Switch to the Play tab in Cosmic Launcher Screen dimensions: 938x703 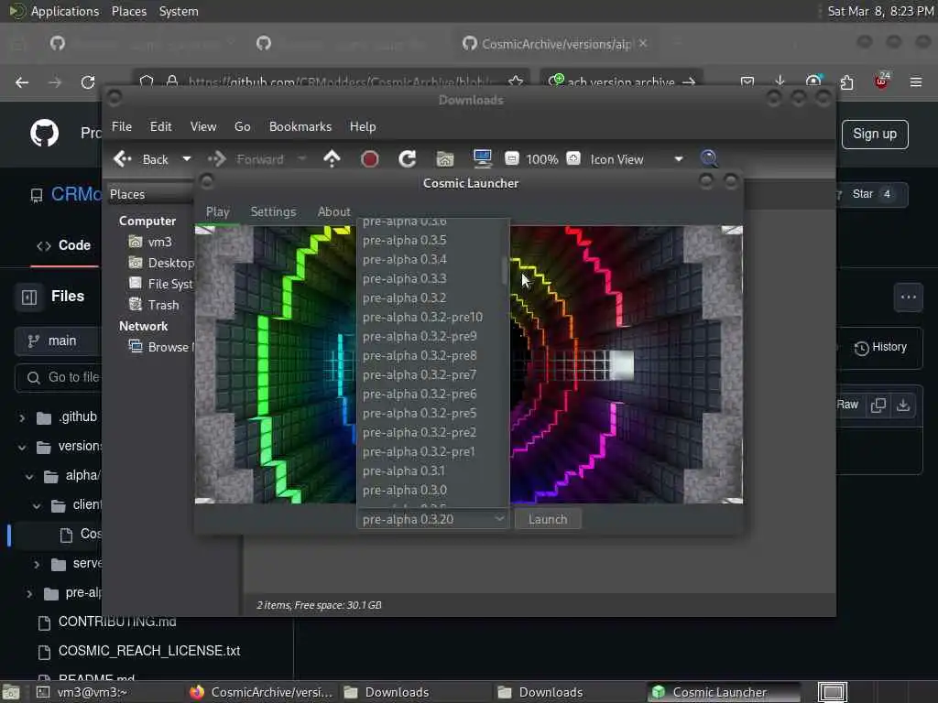[x=218, y=211]
